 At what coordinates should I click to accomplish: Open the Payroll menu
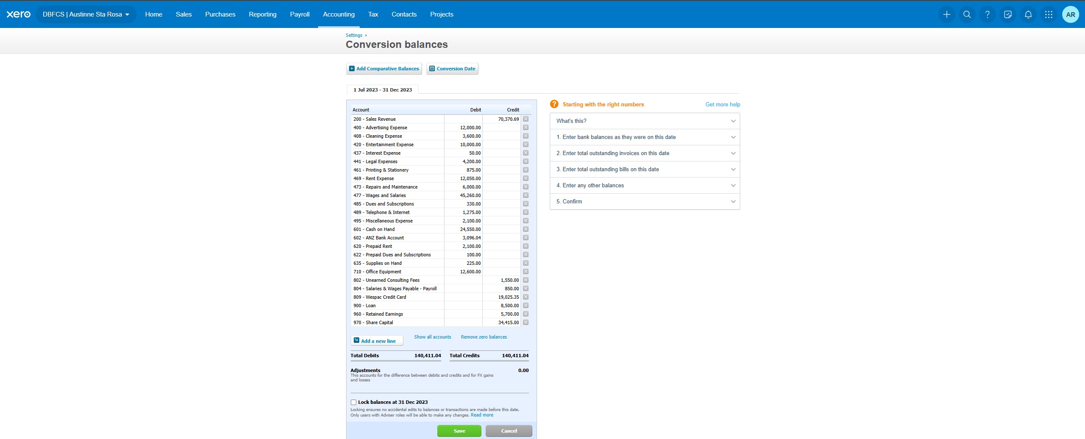pos(300,14)
